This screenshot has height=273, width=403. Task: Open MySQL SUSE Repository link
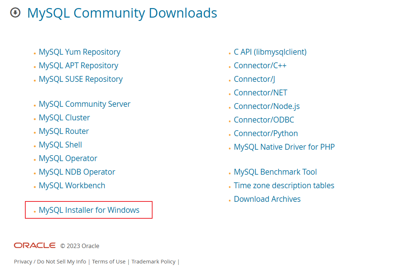81,79
